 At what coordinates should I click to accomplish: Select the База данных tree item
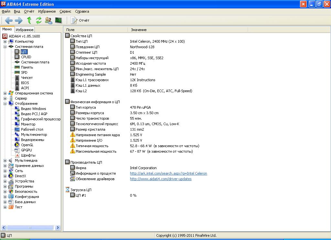pos(25,202)
